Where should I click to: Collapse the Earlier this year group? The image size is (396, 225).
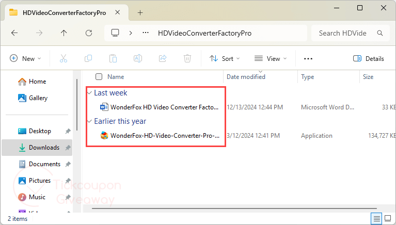[x=89, y=121]
